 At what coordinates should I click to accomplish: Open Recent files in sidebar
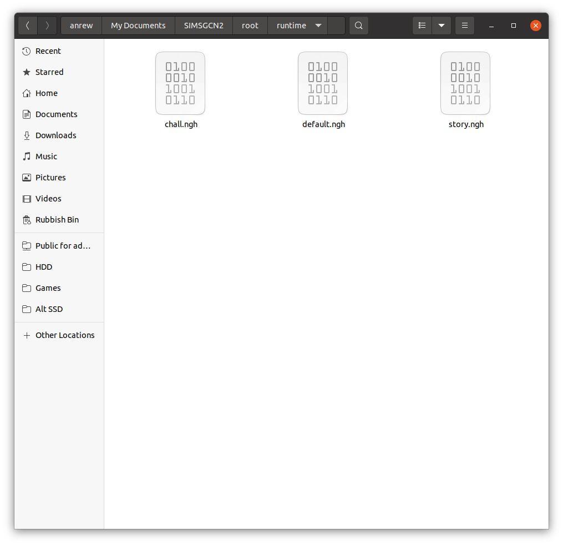pos(48,51)
